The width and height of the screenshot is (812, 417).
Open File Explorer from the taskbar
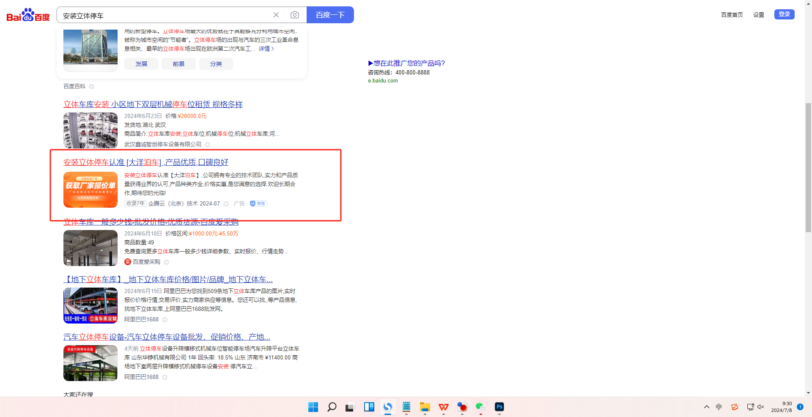tap(425, 407)
